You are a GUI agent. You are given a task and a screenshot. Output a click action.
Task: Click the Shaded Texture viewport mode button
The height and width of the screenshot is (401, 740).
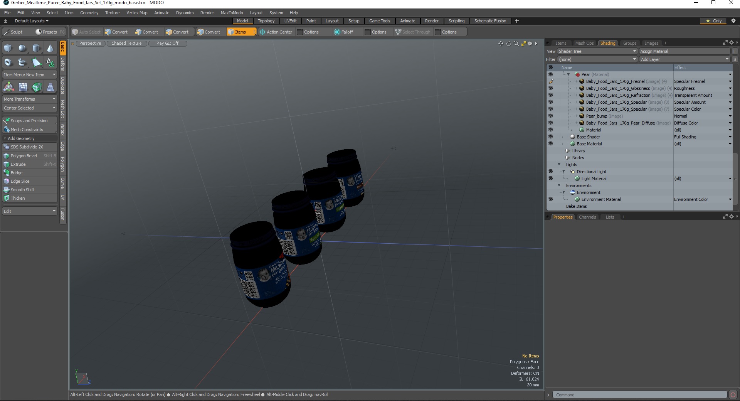click(x=126, y=43)
